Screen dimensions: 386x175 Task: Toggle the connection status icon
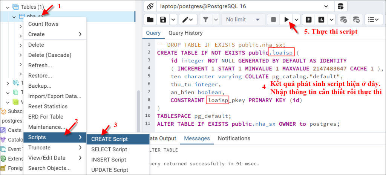(150, 6)
